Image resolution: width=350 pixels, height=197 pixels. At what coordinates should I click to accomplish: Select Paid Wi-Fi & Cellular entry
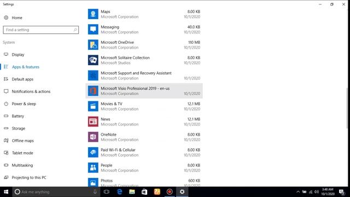(x=144, y=152)
